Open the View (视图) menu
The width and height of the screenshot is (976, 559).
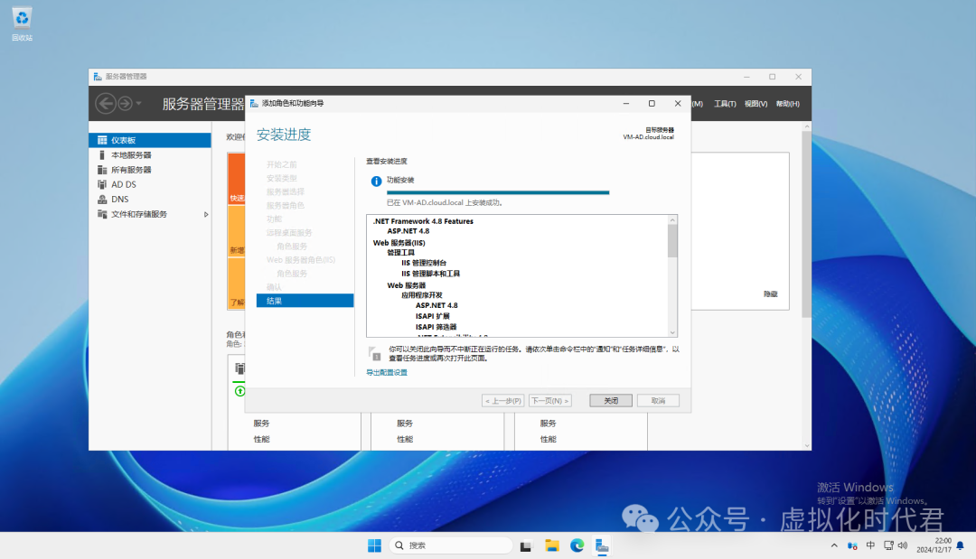click(755, 104)
